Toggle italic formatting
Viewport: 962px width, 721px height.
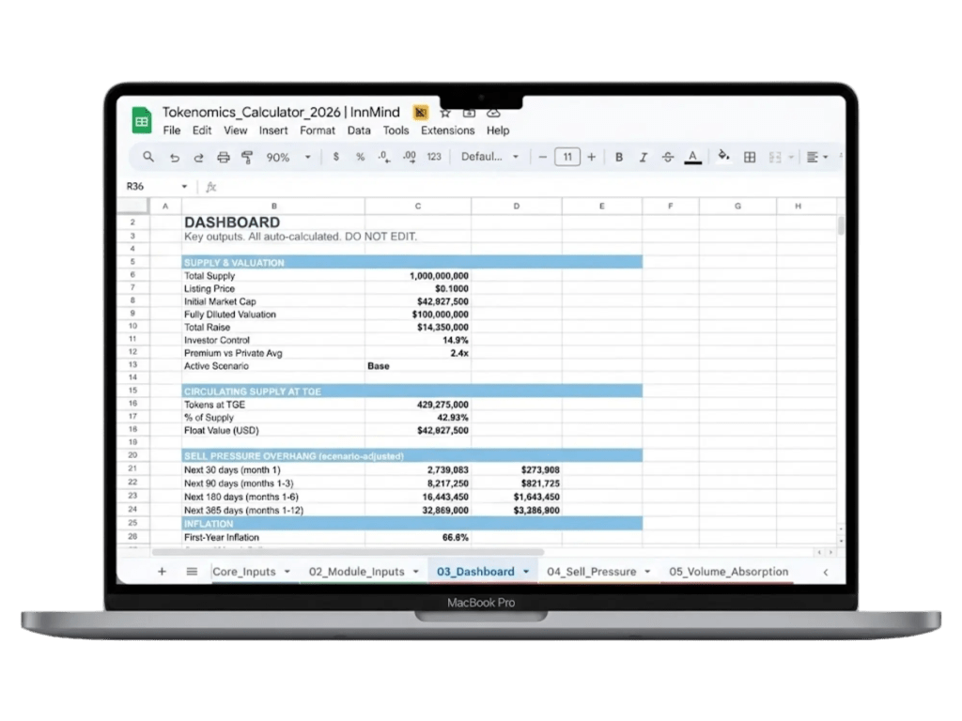click(x=642, y=157)
